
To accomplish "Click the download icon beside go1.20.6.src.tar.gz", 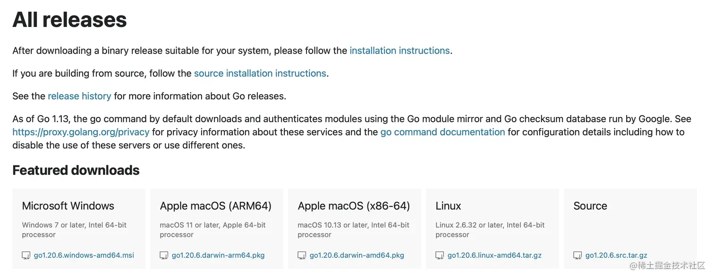I will coord(578,255).
